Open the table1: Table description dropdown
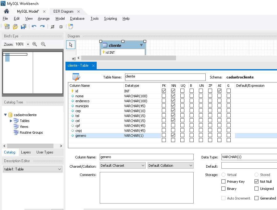Viewport: 277px width, 210px height. point(33,169)
